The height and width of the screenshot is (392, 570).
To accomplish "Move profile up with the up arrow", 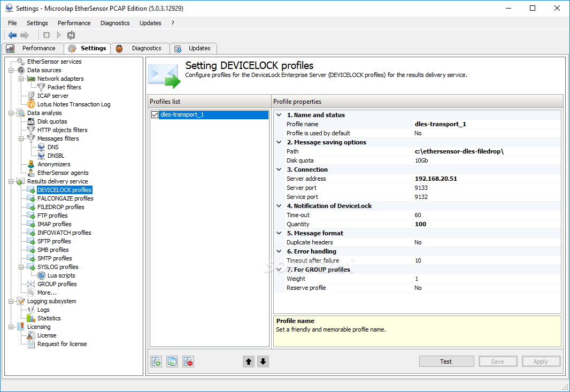I will [x=249, y=362].
